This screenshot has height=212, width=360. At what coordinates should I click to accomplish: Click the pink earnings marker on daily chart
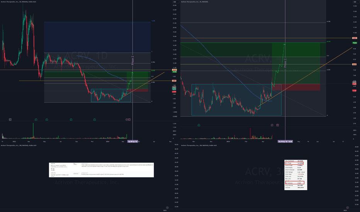pyautogui.click(x=129, y=119)
